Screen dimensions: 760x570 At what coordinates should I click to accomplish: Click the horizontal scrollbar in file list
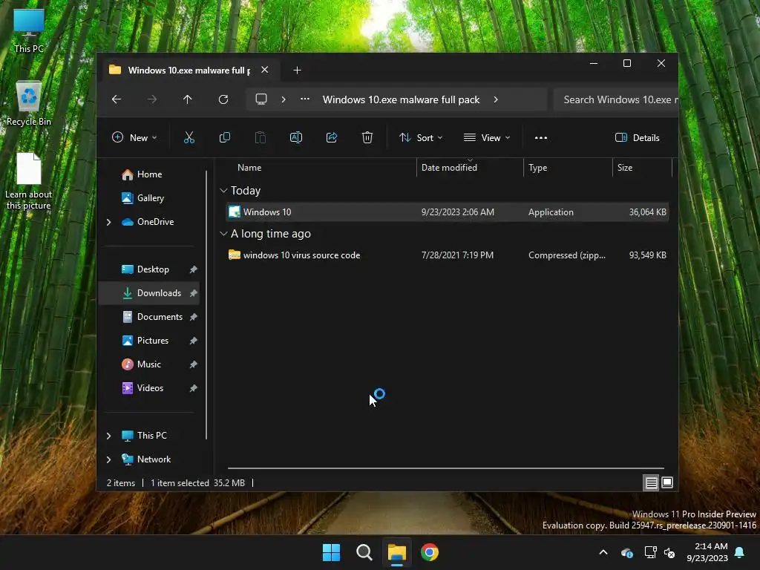click(x=446, y=468)
